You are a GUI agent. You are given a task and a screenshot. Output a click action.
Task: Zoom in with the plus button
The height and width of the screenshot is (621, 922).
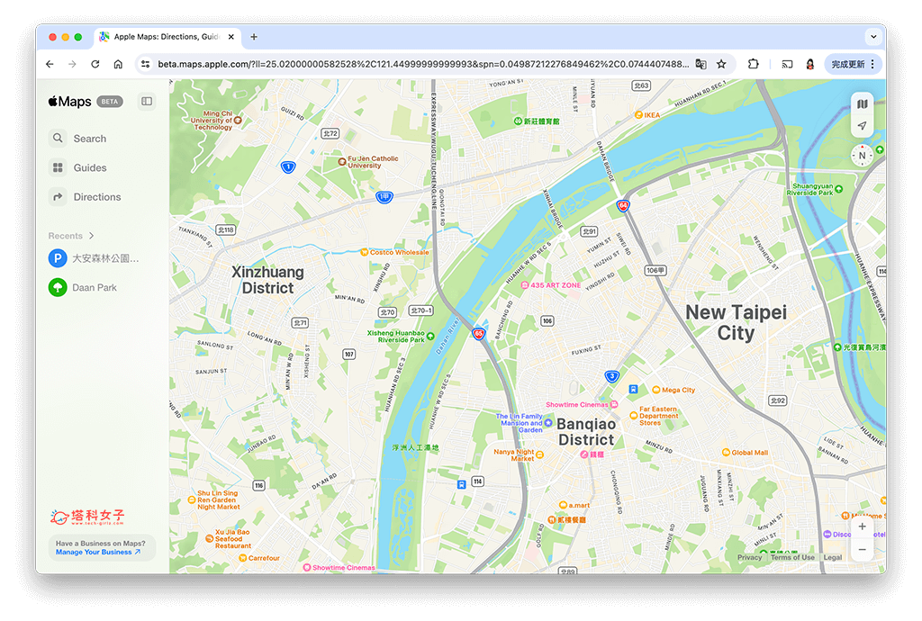coord(862,527)
